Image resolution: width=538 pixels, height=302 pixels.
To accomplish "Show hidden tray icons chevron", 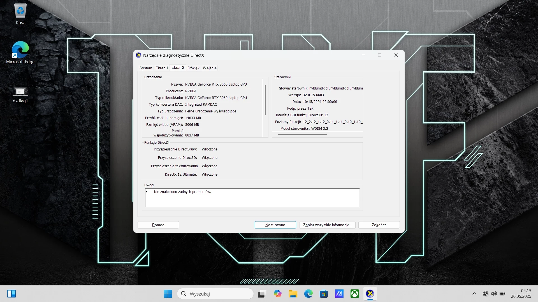I will pyautogui.click(x=474, y=294).
